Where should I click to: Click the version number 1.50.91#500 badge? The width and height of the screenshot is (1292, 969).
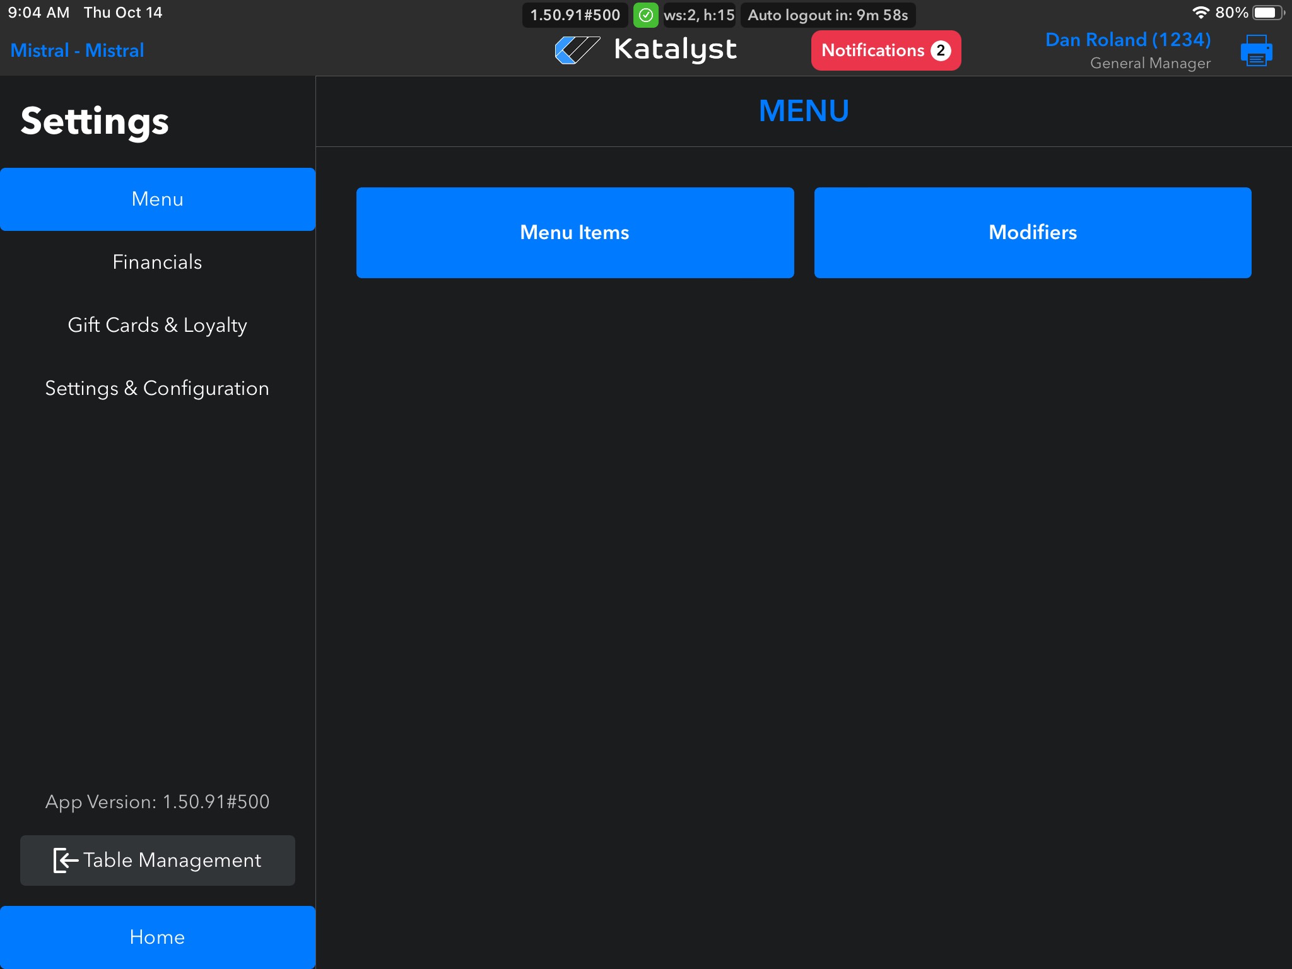coord(575,15)
